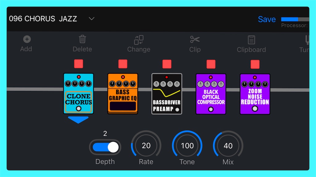Open the Clipboard icon
The width and height of the screenshot is (316, 177).
[x=251, y=40]
